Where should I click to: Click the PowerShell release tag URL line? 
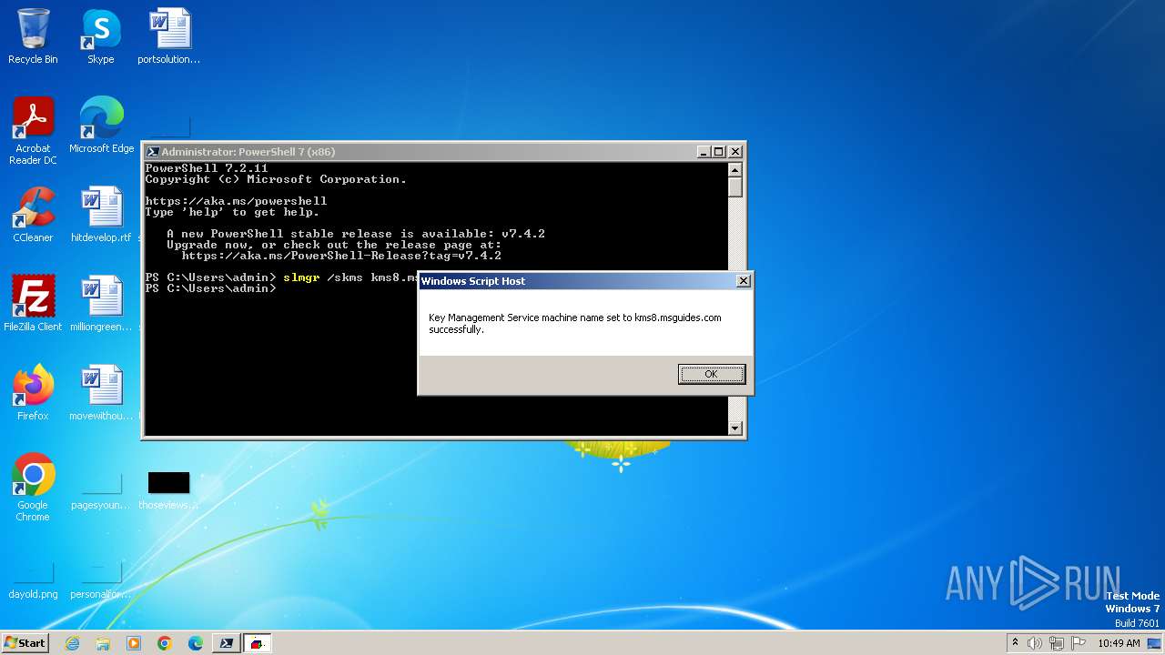tap(341, 256)
